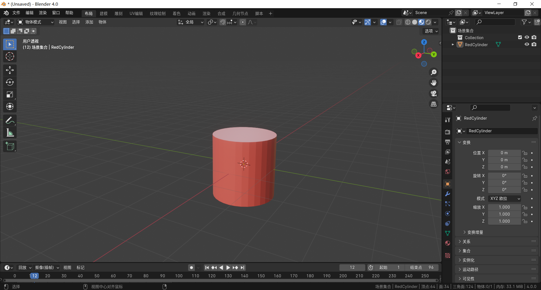Viewport: 541px width, 290px height.
Task: Open the Physics properties tab
Action: click(447, 213)
